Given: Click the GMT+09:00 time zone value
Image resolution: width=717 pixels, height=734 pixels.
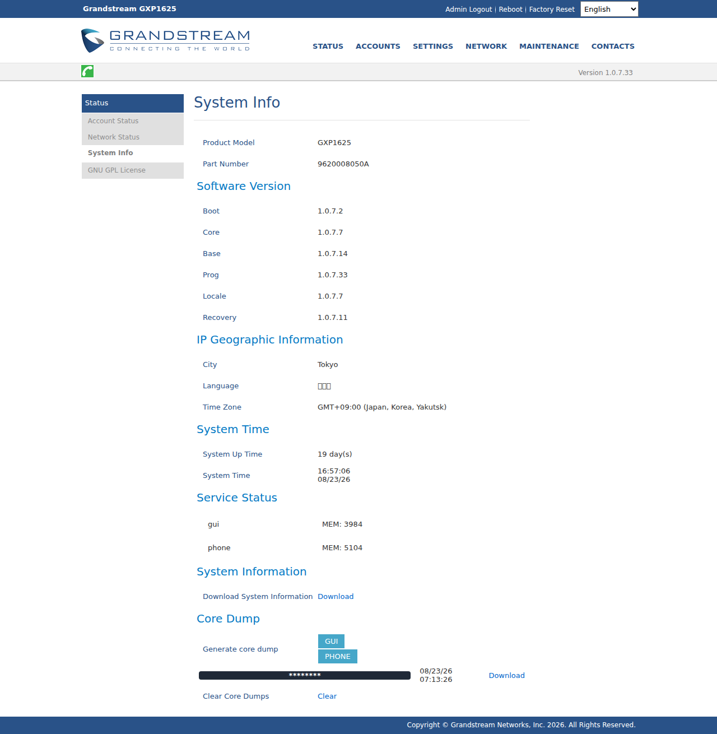Looking at the screenshot, I should coord(382,407).
